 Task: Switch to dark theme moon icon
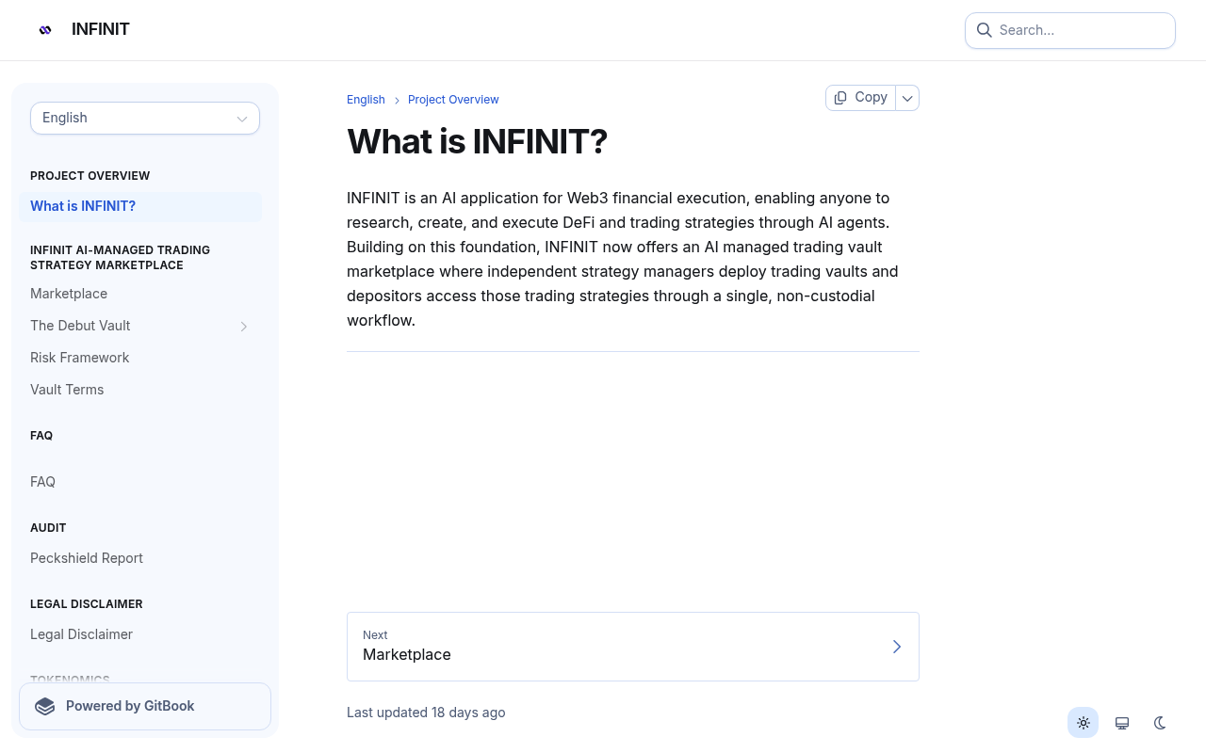point(1160,723)
